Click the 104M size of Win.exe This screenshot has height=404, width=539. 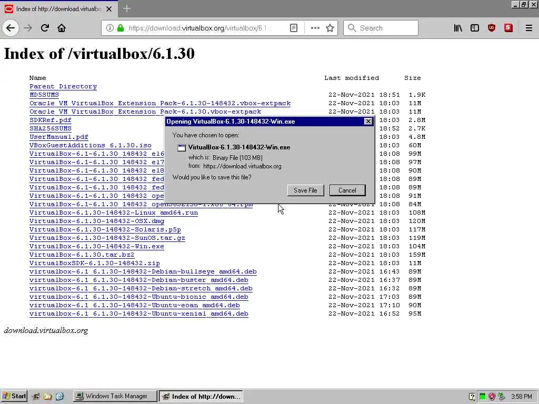[417, 246]
